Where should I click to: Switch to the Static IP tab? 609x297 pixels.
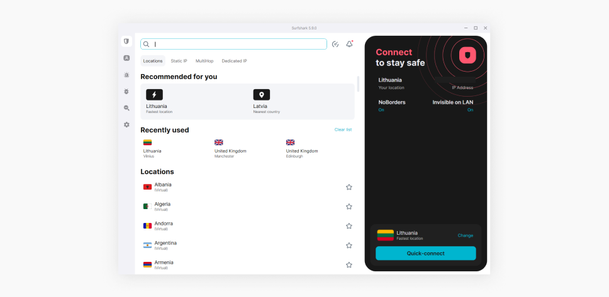point(179,61)
